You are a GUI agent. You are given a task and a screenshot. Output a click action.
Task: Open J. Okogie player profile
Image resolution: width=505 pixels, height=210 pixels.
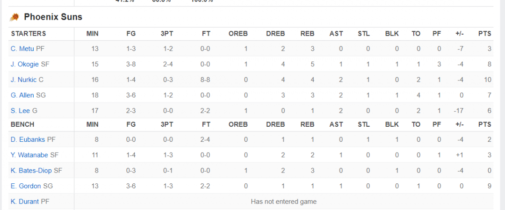pos(24,64)
